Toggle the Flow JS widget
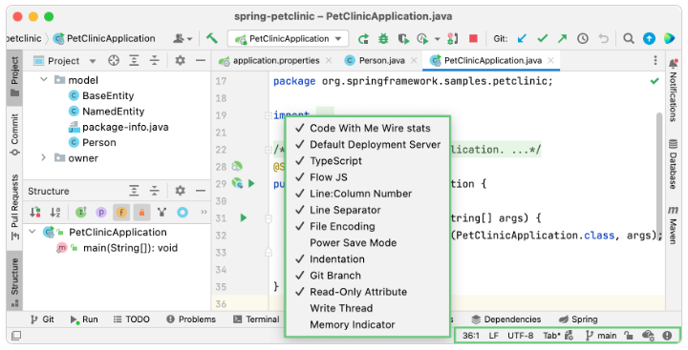This screenshot has width=688, height=350. 368,177
